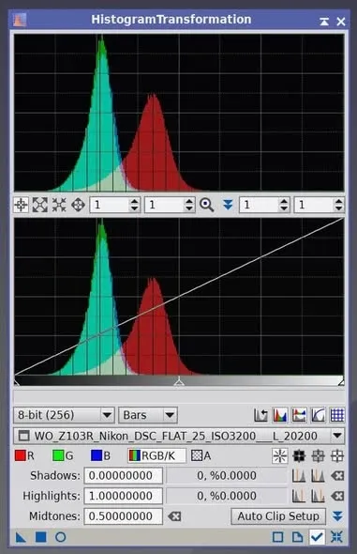Click first auto clip icon in Shadows row
This screenshot has height=554, width=357.
coord(299,475)
